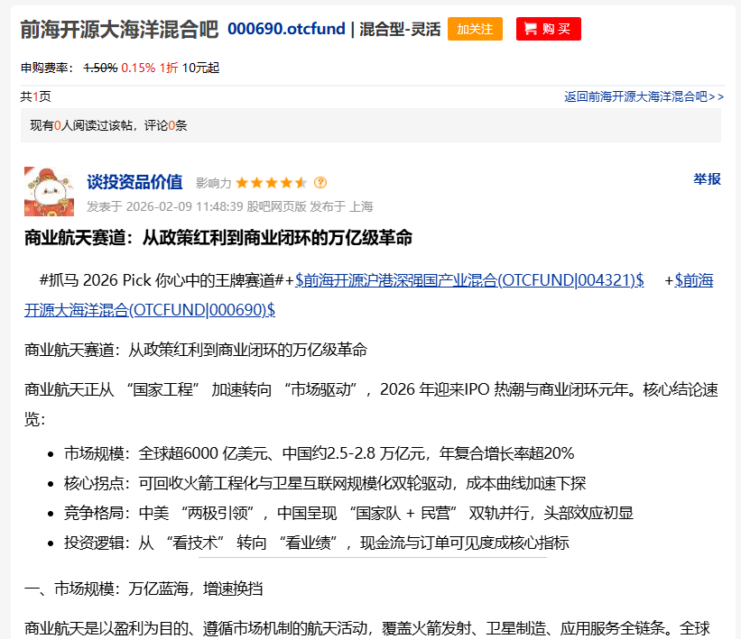
Task: Click the 竞争格局 bullet line
Action: pos(348,513)
